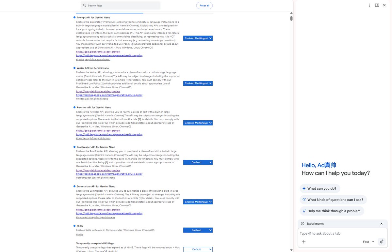Open generative-ai use-policy link under Rewriter API
The width and height of the screenshot is (392, 252).
[109, 134]
